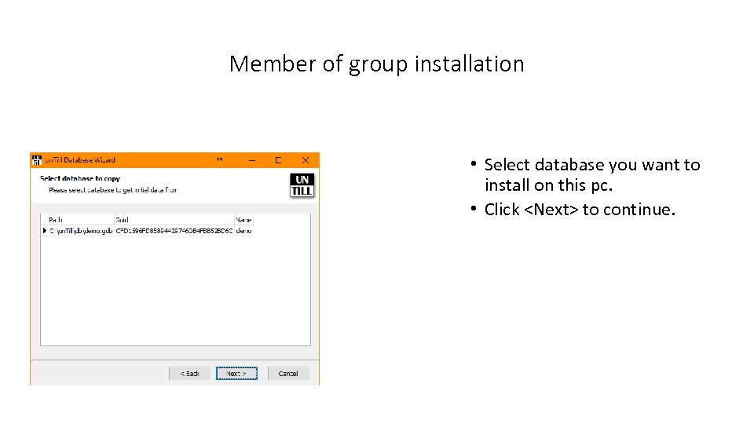Select the name cell 'demo'
Viewport: 754px width, 424px height.
(x=243, y=231)
